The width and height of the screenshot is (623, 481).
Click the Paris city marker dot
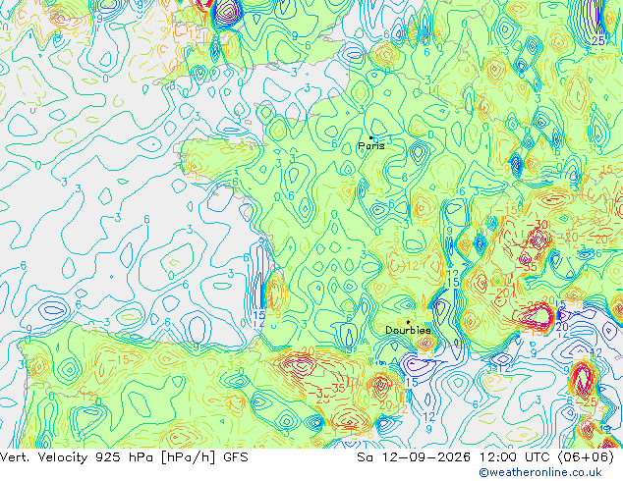pos(371,137)
